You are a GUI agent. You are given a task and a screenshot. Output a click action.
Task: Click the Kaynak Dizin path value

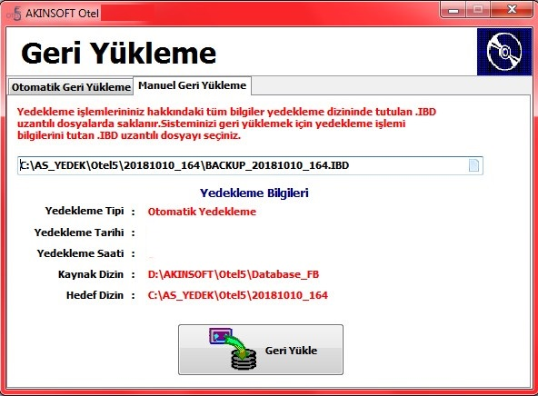(234, 274)
